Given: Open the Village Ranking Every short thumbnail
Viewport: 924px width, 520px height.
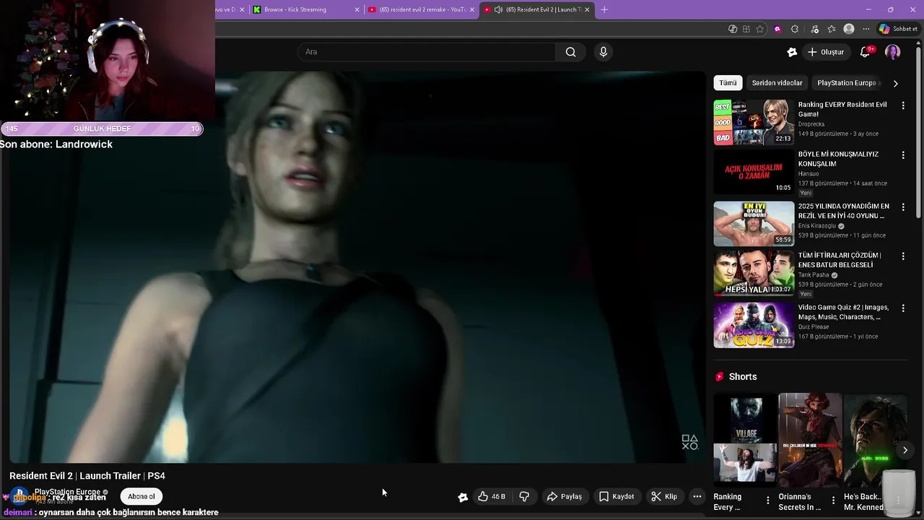Looking at the screenshot, I should pos(745,439).
